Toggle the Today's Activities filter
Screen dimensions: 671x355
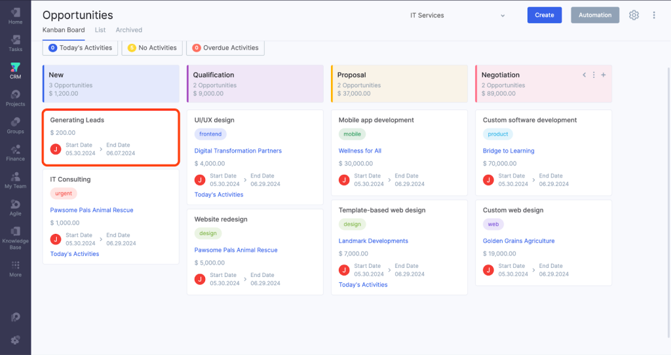coord(81,48)
